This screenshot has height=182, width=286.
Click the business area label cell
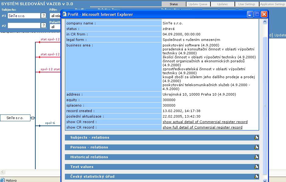click(x=113, y=67)
